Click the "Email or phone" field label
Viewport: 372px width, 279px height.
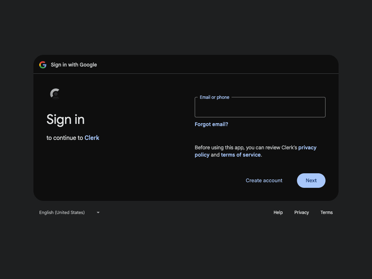click(x=214, y=97)
